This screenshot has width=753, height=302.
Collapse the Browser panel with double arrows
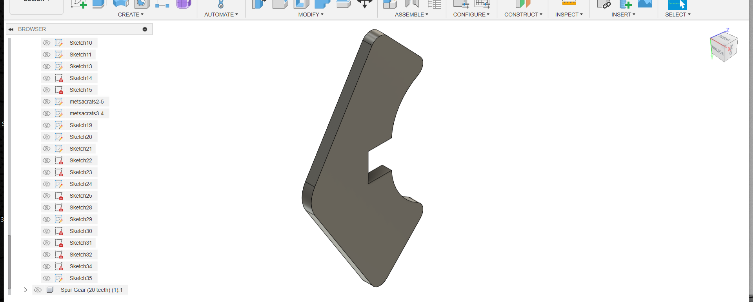(11, 29)
